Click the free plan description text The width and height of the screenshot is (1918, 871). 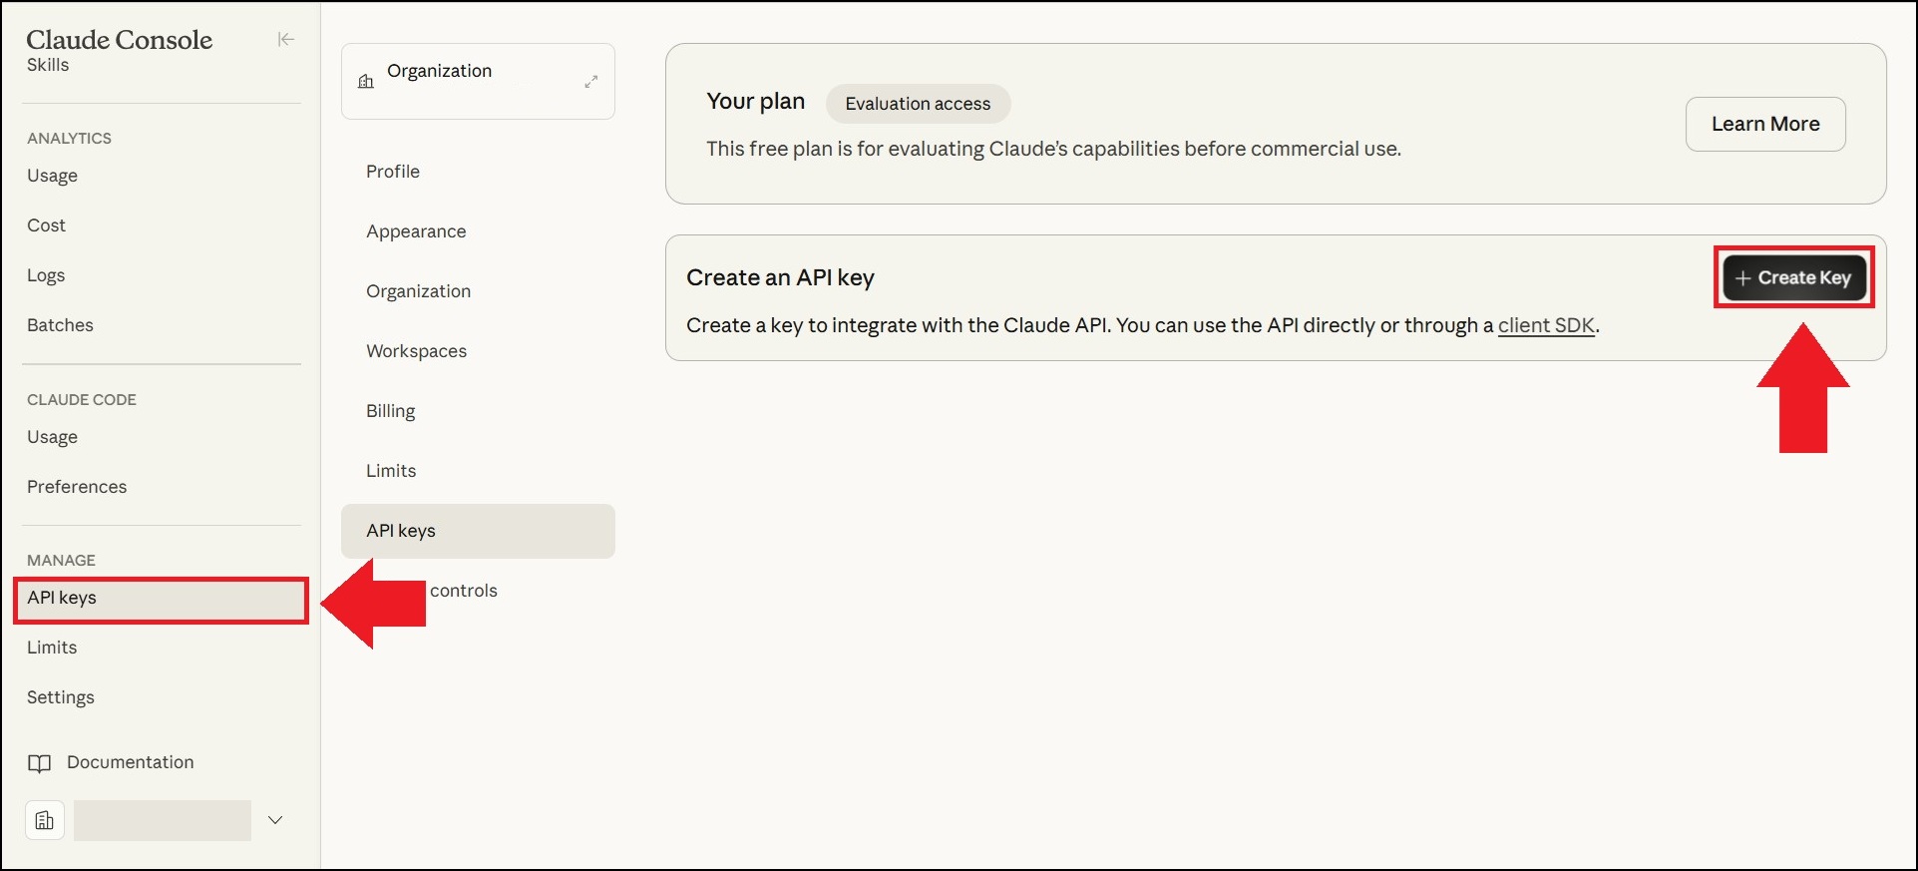tap(1053, 149)
